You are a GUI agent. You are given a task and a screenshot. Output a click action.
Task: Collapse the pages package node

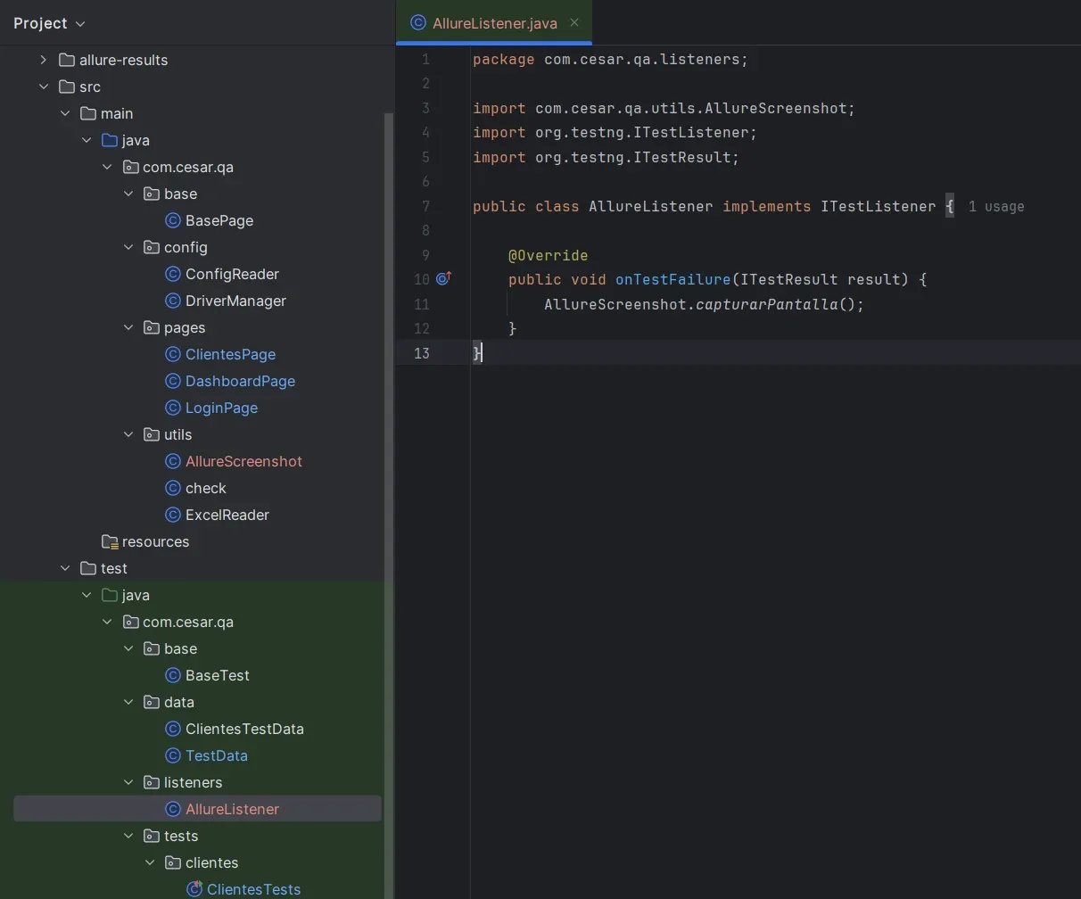128,327
